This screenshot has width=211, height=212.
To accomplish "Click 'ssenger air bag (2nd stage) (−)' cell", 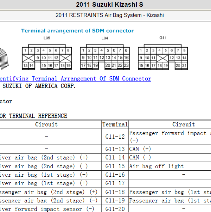I will point(51,200).
